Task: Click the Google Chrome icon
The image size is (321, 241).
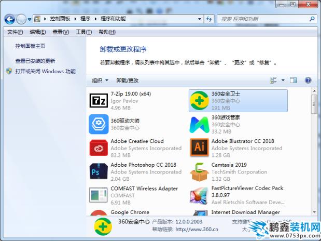Action: (x=99, y=213)
